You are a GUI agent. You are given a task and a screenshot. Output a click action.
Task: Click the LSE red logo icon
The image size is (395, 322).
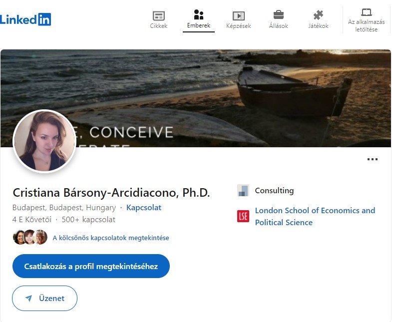coord(243,216)
